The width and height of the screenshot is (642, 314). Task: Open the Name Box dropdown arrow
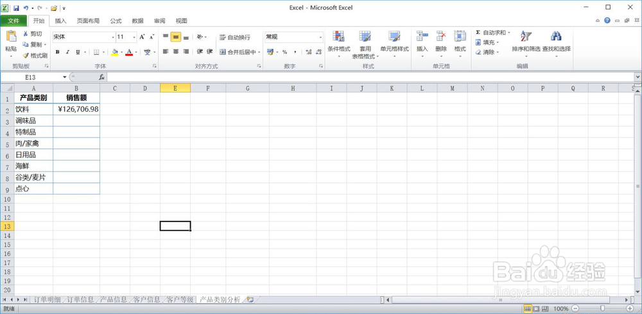64,77
